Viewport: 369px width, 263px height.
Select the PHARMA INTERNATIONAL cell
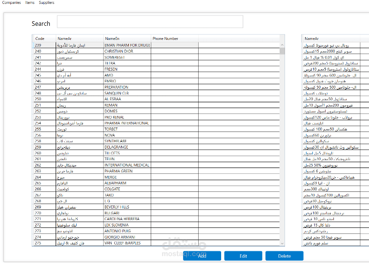127,123
